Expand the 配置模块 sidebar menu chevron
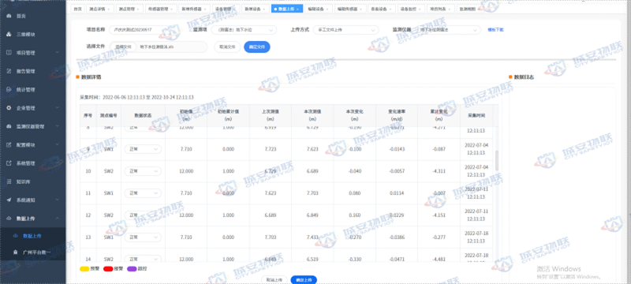 tap(57, 145)
